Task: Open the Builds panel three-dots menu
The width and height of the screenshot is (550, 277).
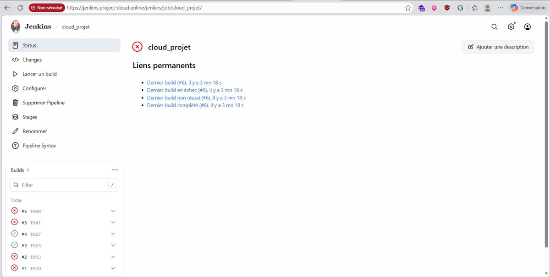Action: (x=115, y=170)
